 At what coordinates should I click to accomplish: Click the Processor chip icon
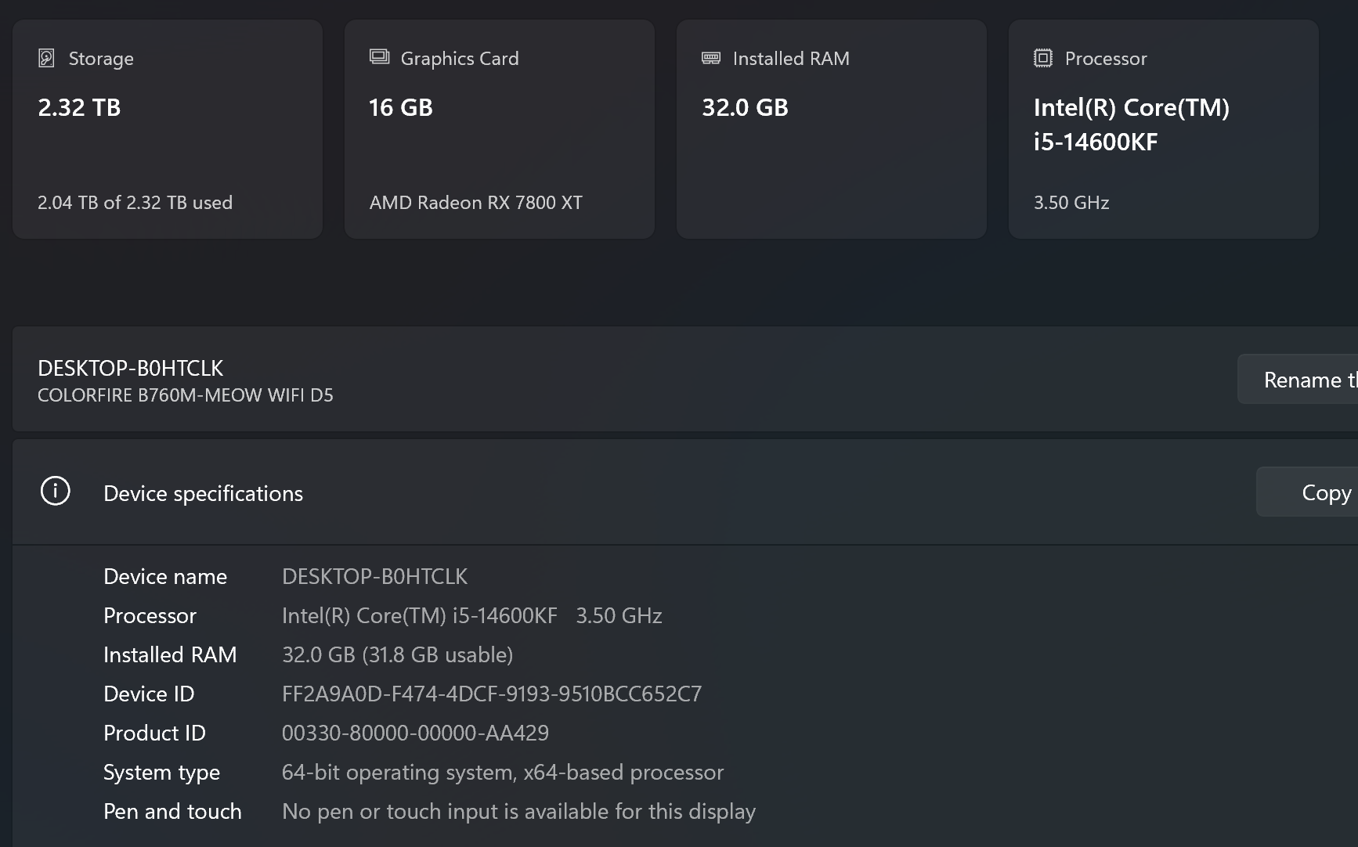(x=1042, y=58)
